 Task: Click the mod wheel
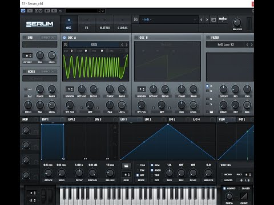[x=50, y=195]
